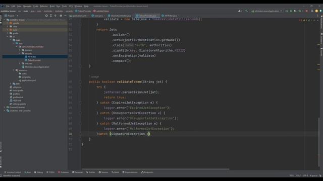
Task: Select settings.gradle in the project tree
Action: click(18, 104)
